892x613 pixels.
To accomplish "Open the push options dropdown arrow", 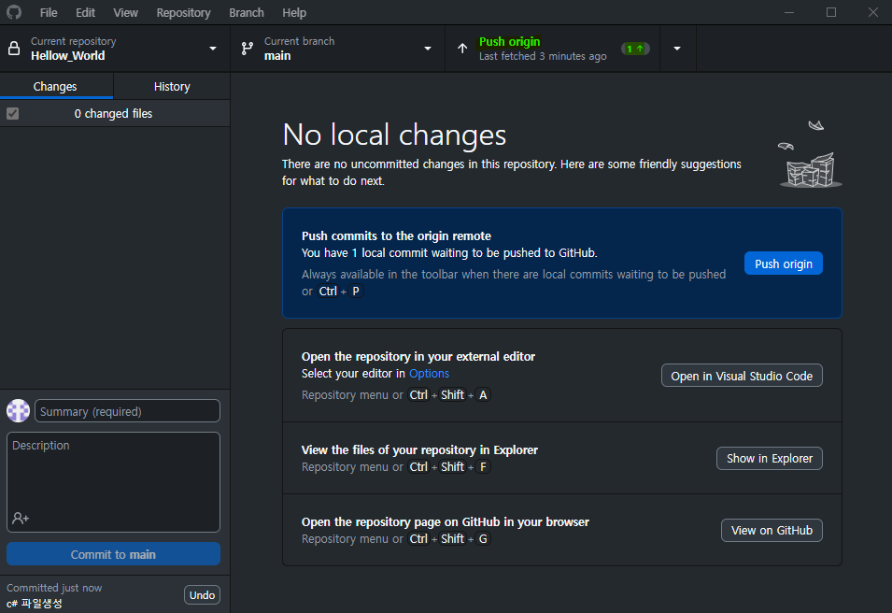I will click(677, 49).
